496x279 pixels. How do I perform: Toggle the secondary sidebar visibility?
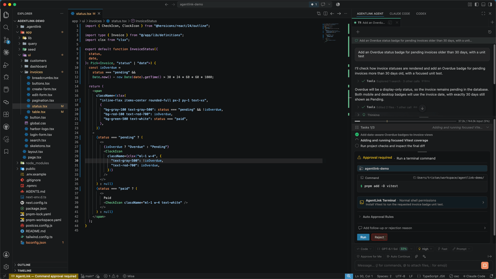coord(490,4)
